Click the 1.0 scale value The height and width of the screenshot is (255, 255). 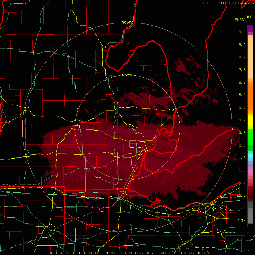coord(242,170)
